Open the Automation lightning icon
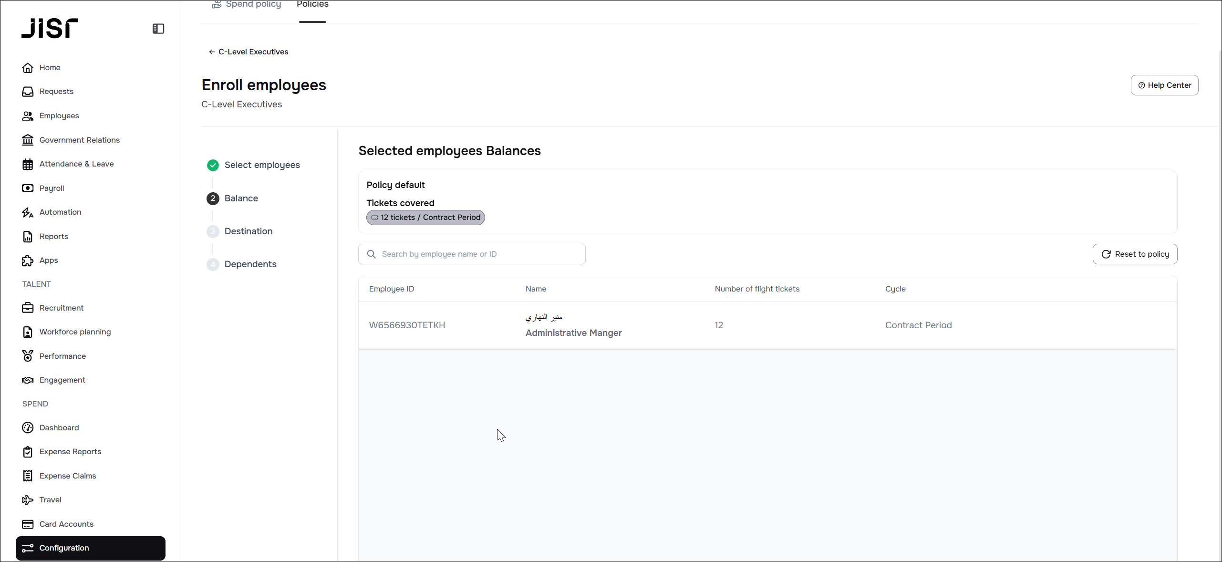Image resolution: width=1222 pixels, height=562 pixels. (28, 212)
